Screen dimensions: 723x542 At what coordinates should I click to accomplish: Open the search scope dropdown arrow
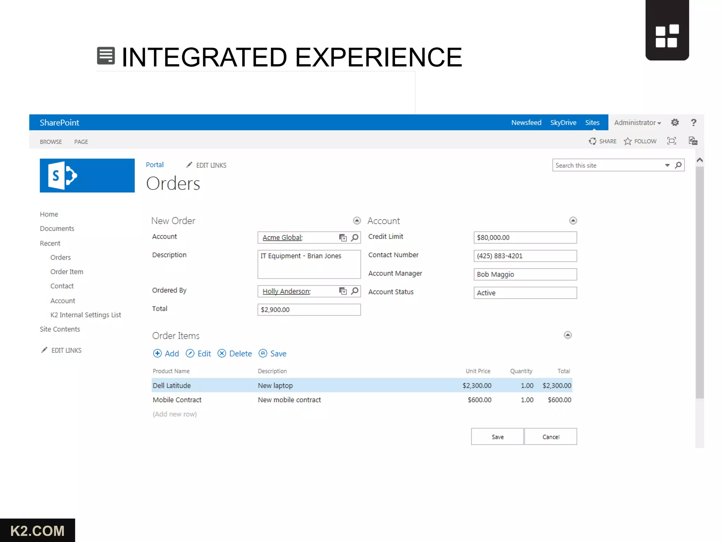[667, 165]
